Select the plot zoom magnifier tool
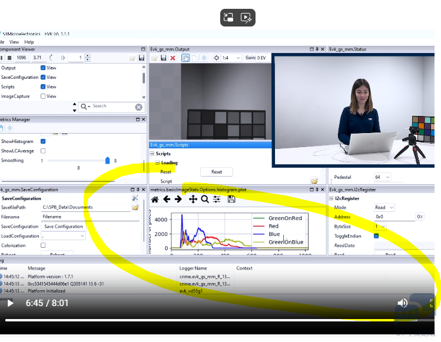441x342 pixels. 205,200
